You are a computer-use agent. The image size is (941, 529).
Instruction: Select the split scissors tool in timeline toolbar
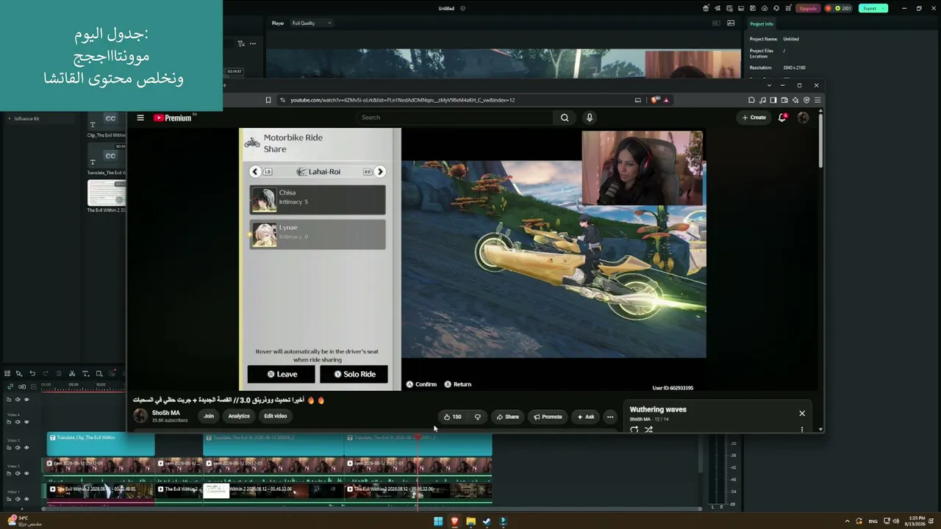click(72, 373)
